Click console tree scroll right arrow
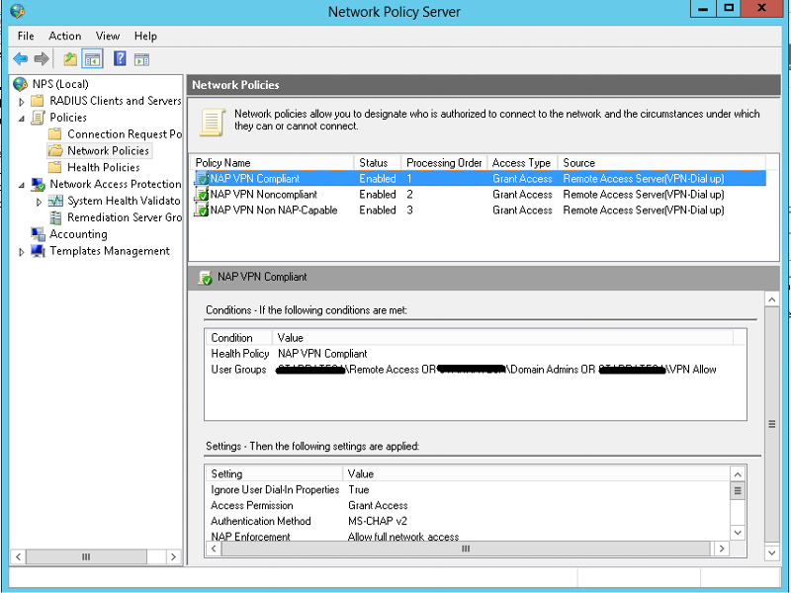Viewport: 791px width, 593px height. pos(174,556)
